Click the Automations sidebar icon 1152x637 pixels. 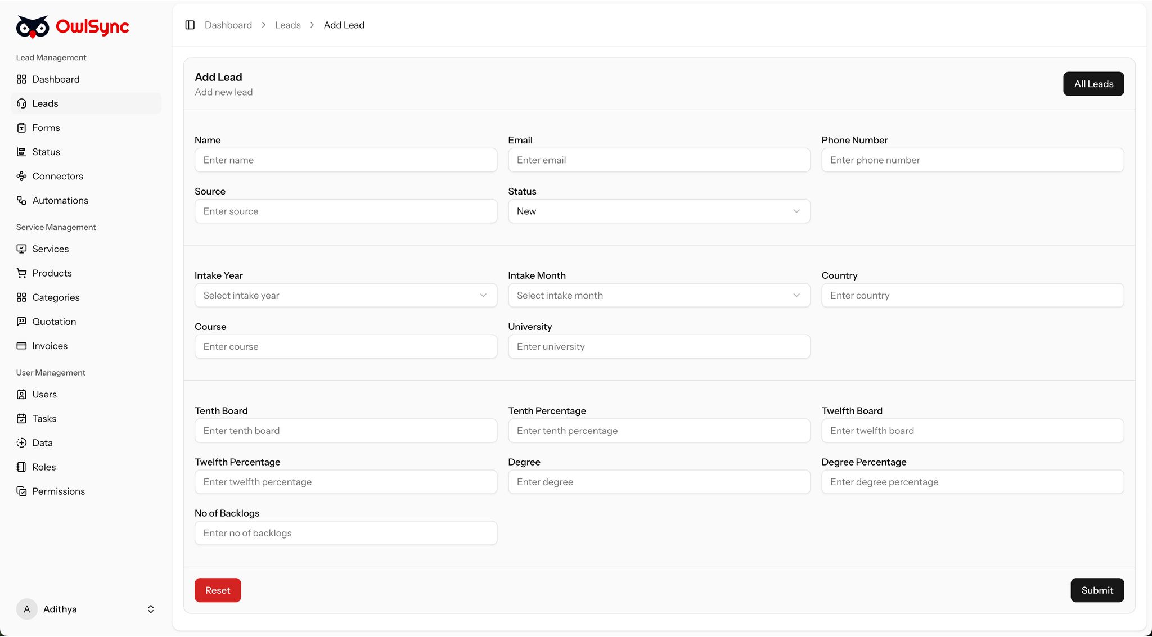pos(21,201)
